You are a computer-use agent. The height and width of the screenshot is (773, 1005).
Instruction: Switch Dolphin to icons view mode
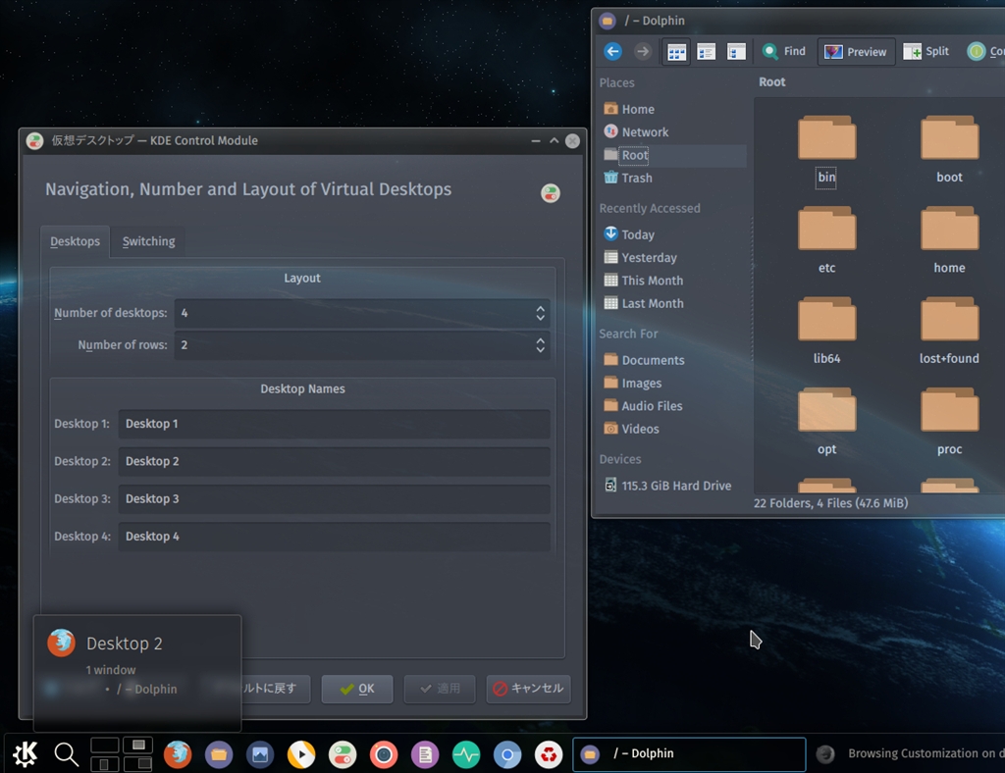[x=676, y=52]
